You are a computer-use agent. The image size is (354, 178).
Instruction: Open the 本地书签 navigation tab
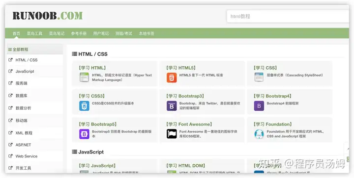tap(147, 33)
